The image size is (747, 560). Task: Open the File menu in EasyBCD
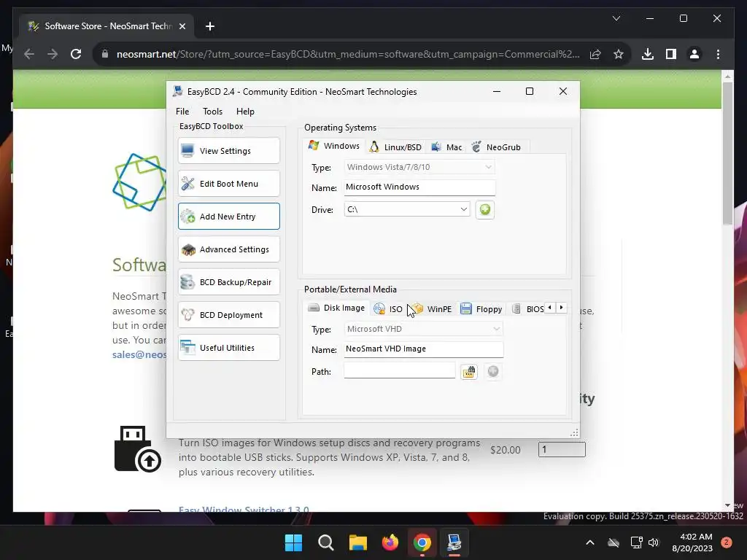[x=182, y=112]
